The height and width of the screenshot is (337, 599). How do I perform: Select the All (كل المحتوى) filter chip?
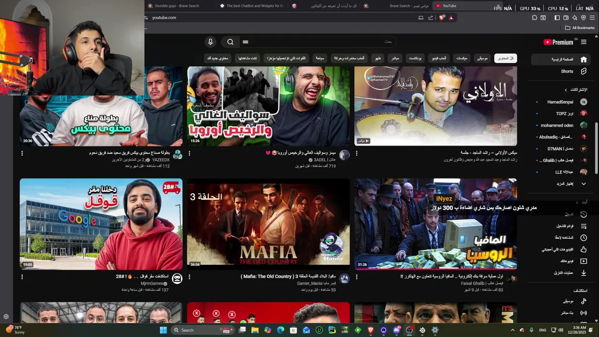[505, 59]
